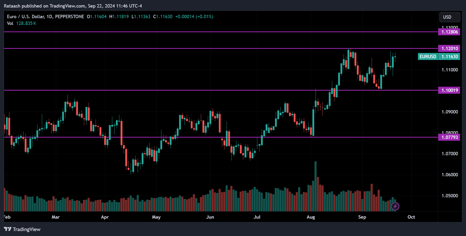Open the USD currency selector
466x236 pixels.
click(449, 17)
